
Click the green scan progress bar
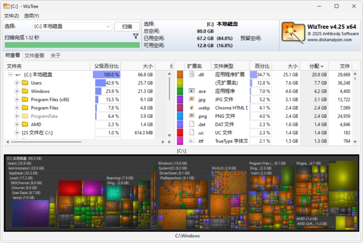72,45
